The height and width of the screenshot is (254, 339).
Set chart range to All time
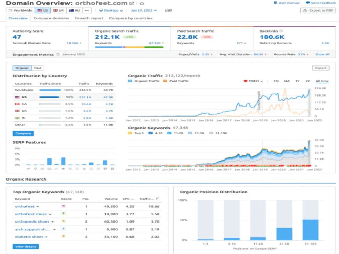coord(322,81)
